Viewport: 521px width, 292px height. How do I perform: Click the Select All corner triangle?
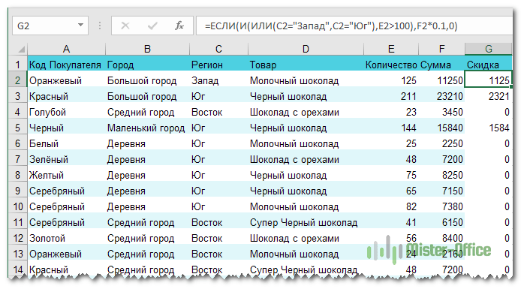tap(21, 50)
